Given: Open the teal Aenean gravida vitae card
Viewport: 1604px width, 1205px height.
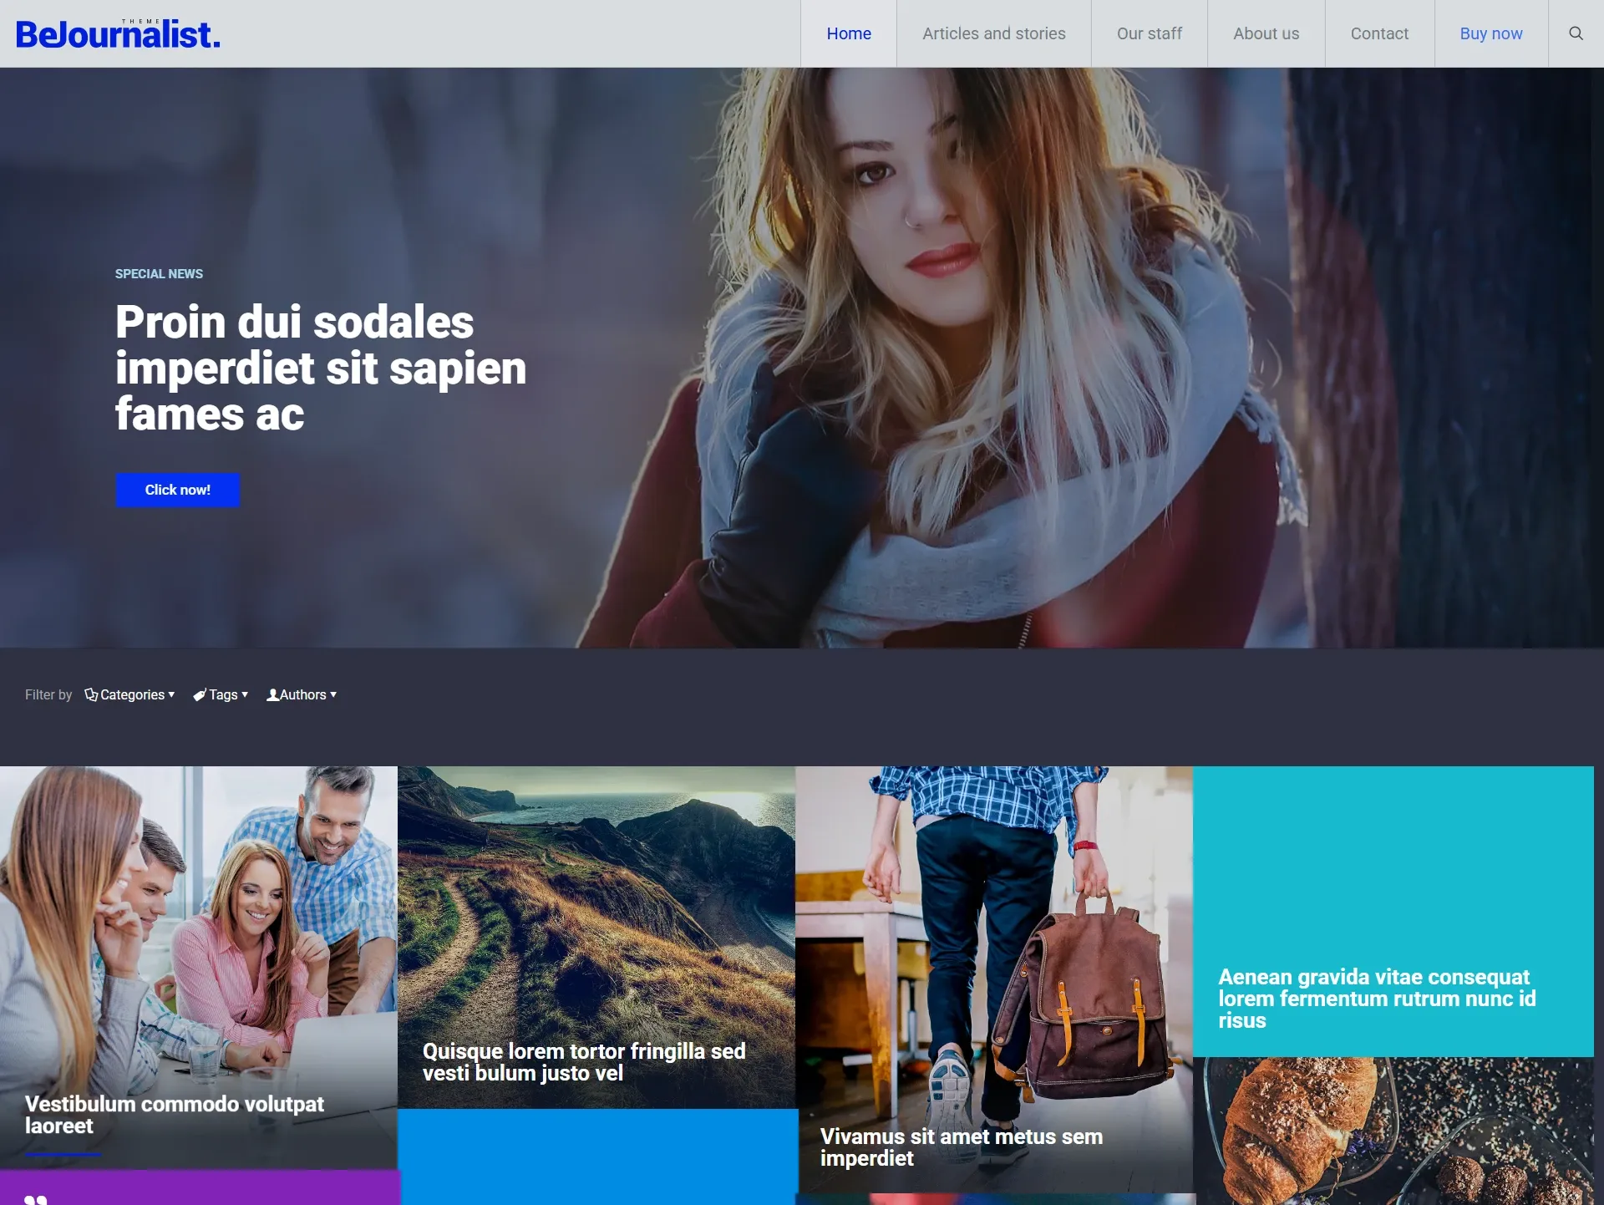Looking at the screenshot, I should (1393, 911).
